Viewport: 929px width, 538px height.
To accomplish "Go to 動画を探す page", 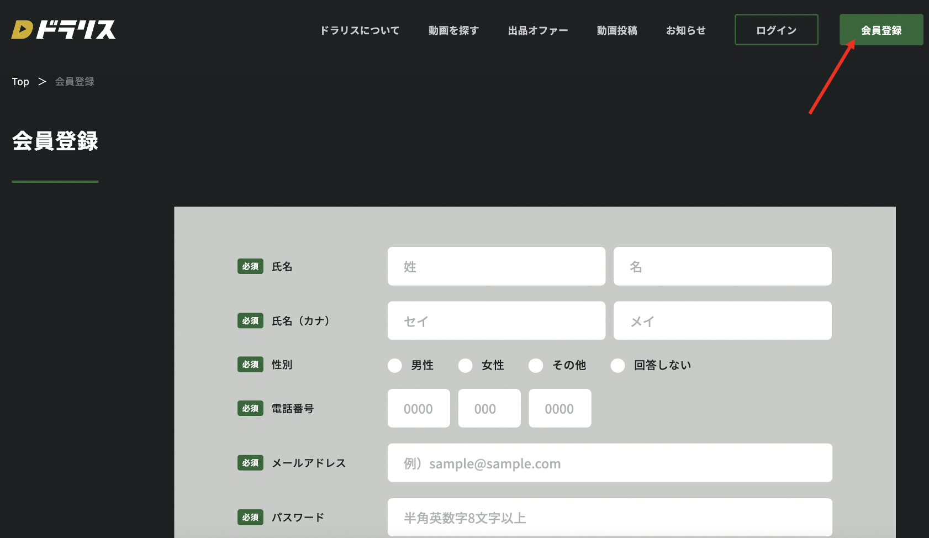I will tap(453, 30).
